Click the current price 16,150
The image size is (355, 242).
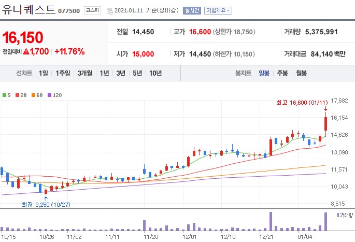tap(23, 37)
